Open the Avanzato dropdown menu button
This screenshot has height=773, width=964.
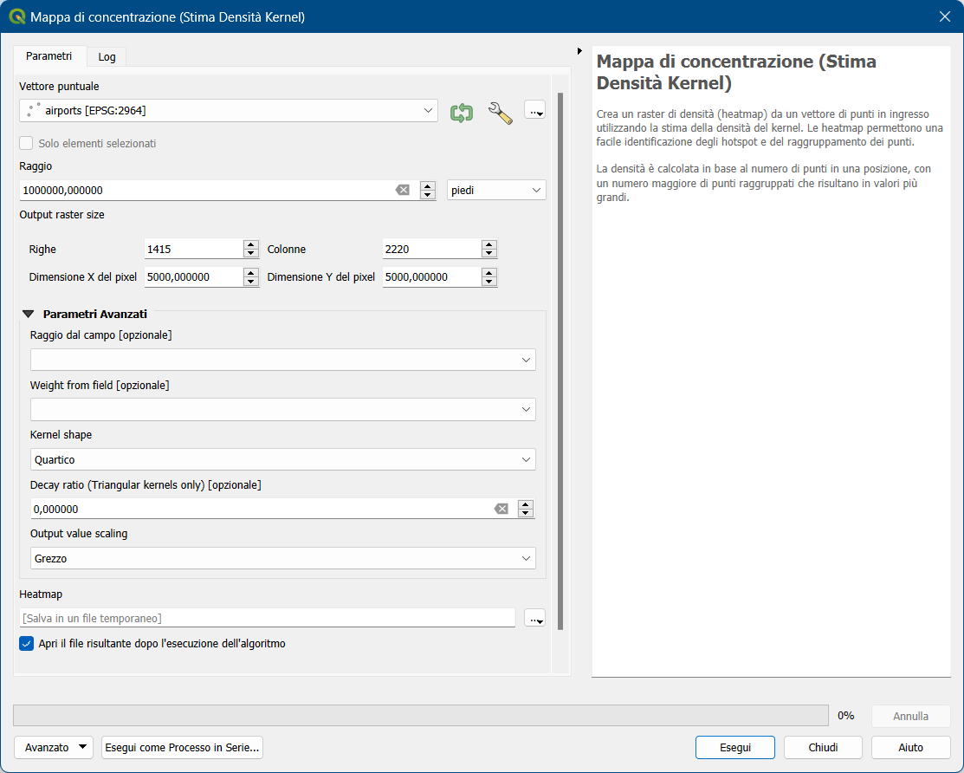coord(54,747)
